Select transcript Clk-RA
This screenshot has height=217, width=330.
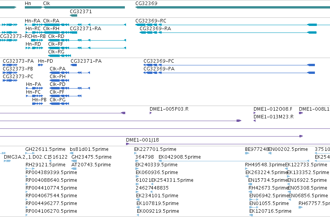(51, 21)
